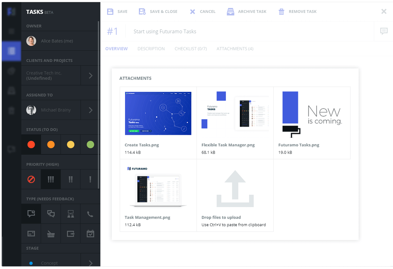The height and width of the screenshot is (269, 393).
Task: Choose the red status color
Action: pos(31,145)
